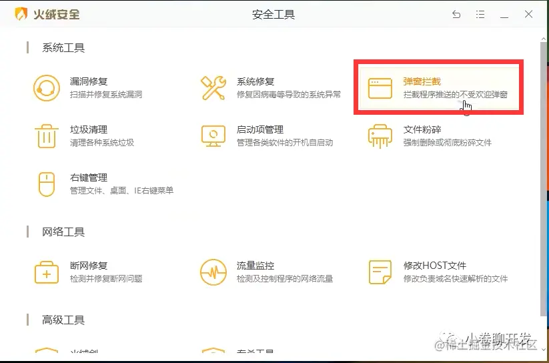Viewport: 549px width, 363px height.
Task: Close the 安全工具 window
Action: pos(528,15)
